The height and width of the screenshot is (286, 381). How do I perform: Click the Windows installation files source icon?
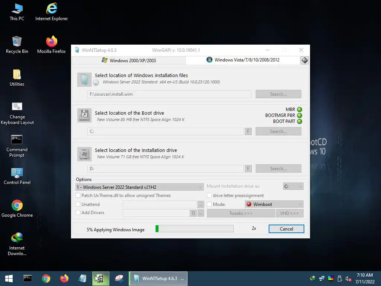pos(84,80)
